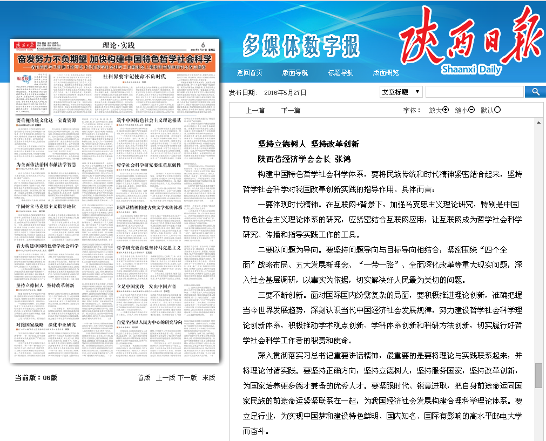
Task: Click the article title 坚持立德树人 坚持改革创新
Action: [x=308, y=144]
